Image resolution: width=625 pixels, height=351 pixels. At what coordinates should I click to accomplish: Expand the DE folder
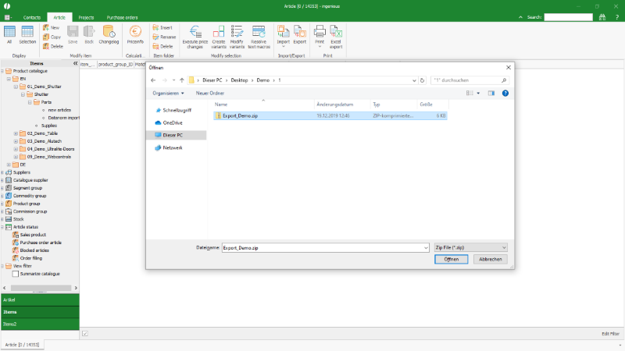[x=9, y=165]
